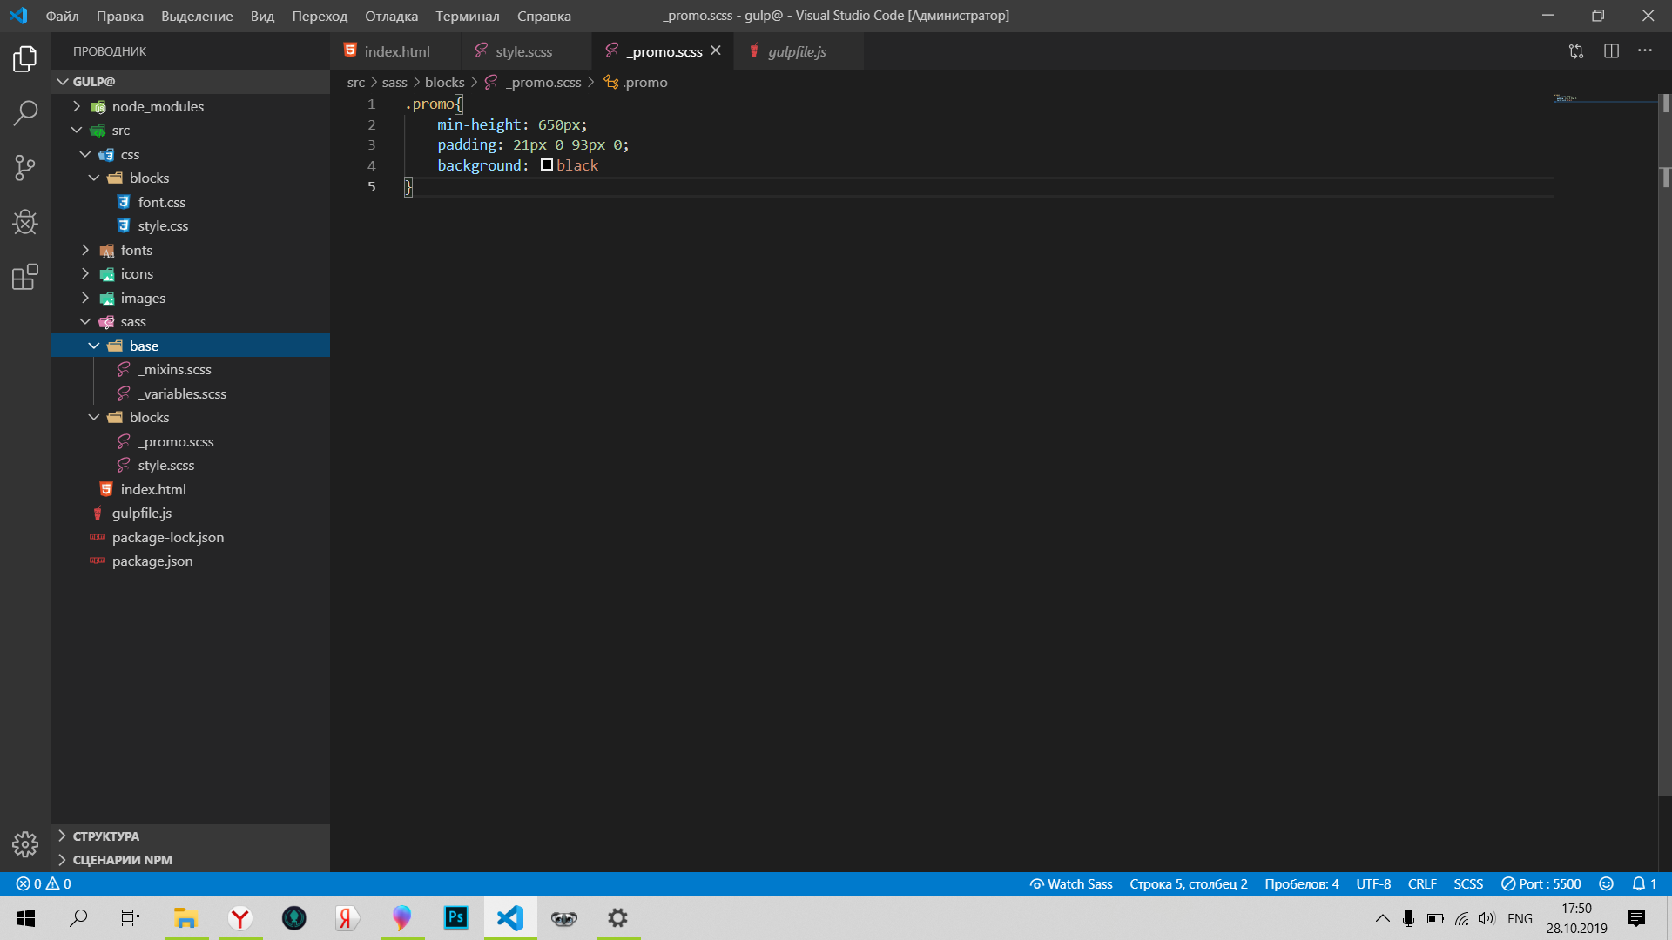
Task: Open the Справка menu
Action: click(x=544, y=16)
